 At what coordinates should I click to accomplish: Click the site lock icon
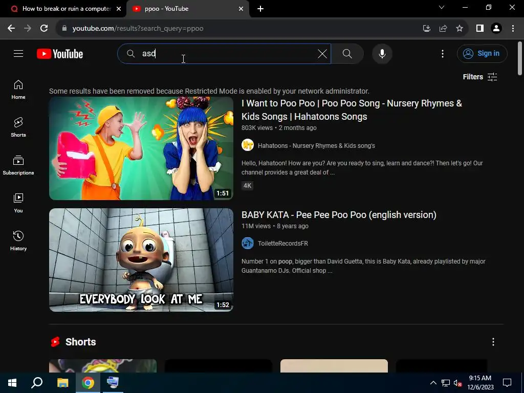coord(64,29)
